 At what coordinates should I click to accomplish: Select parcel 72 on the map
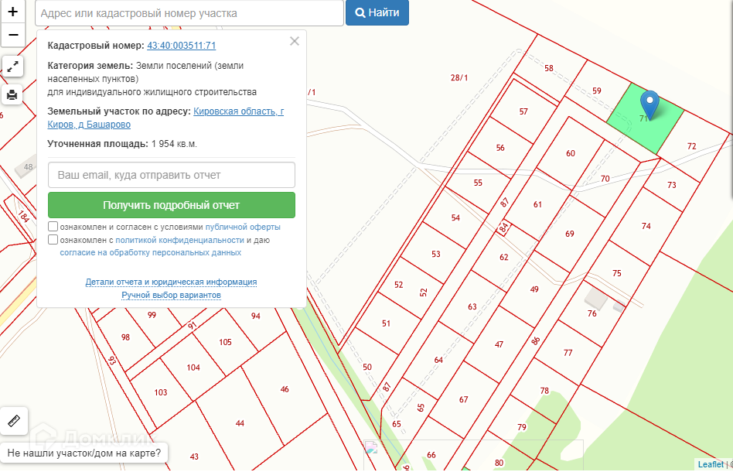point(690,146)
